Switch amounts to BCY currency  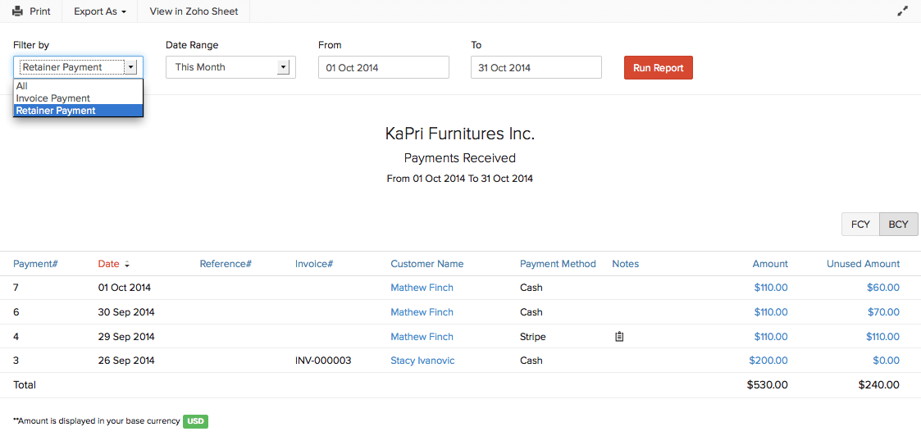pyautogui.click(x=898, y=225)
